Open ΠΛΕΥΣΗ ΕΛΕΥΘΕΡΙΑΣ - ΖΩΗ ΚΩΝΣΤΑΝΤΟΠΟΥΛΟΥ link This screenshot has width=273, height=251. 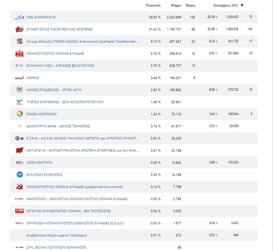click(x=65, y=102)
